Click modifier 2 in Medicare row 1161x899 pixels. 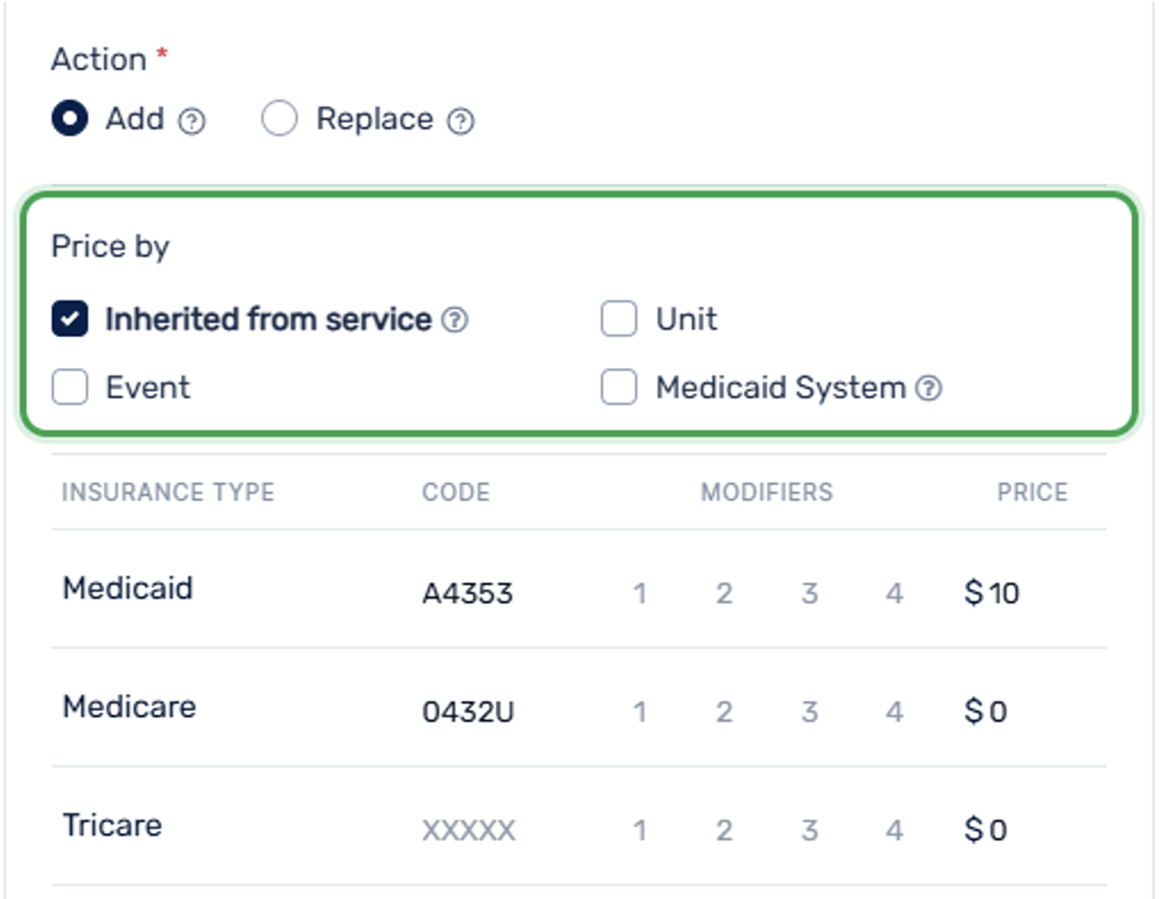coord(724,712)
